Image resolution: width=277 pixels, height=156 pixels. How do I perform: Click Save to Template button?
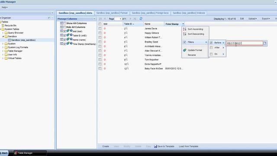tap(164, 146)
